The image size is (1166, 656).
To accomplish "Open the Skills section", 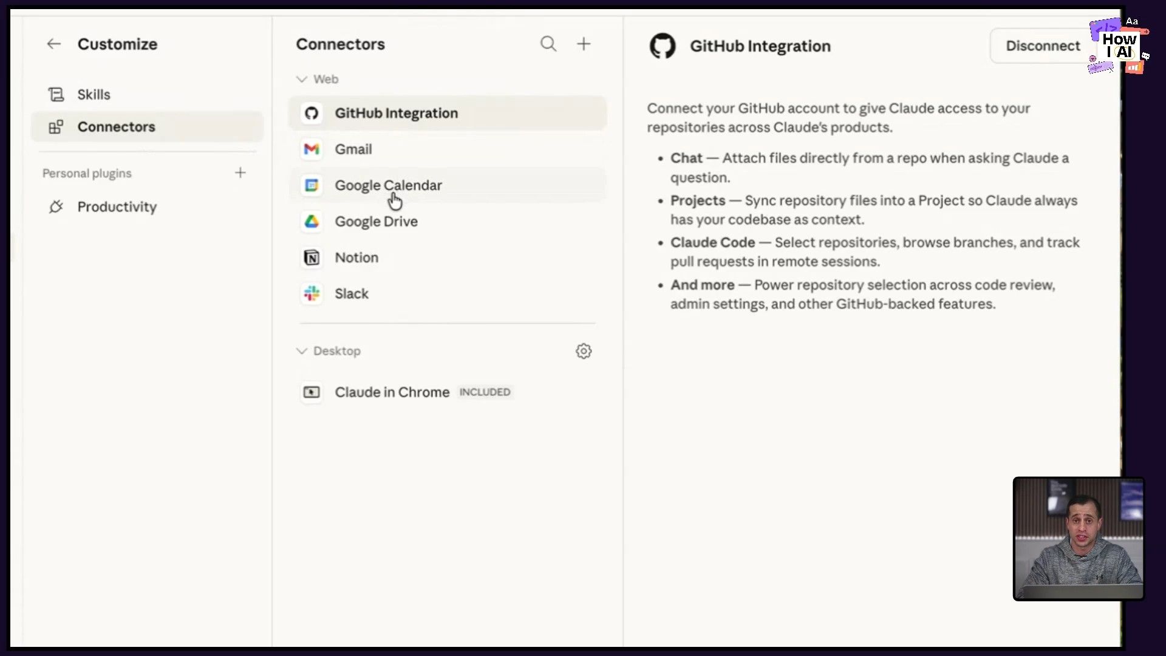I will point(147,95).
